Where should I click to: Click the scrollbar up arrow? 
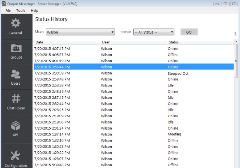coord(236,41)
